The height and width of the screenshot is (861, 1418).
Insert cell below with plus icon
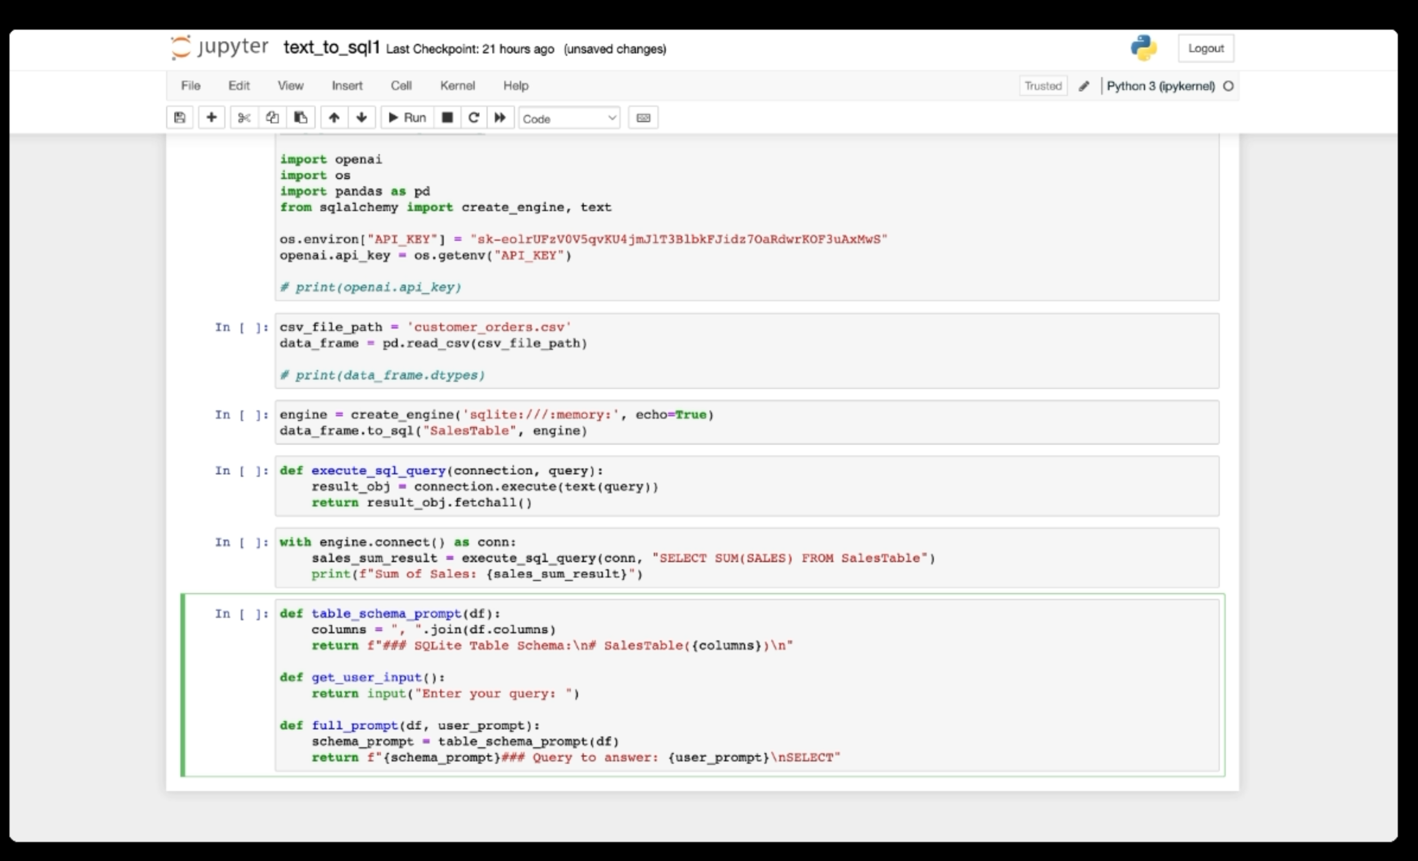point(211,117)
